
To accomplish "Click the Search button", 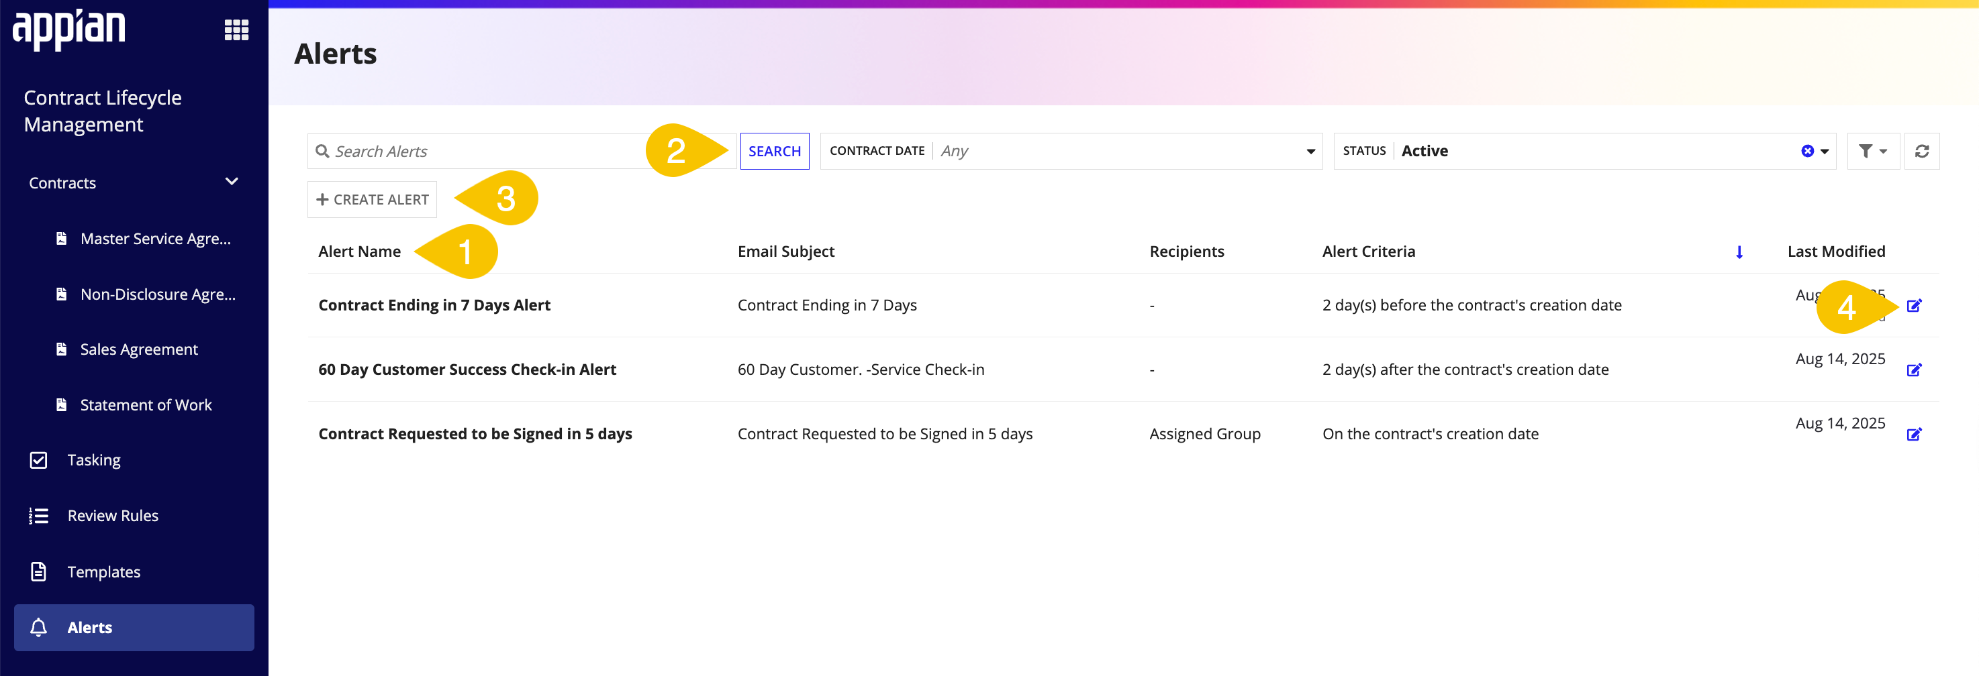I will coord(775,151).
